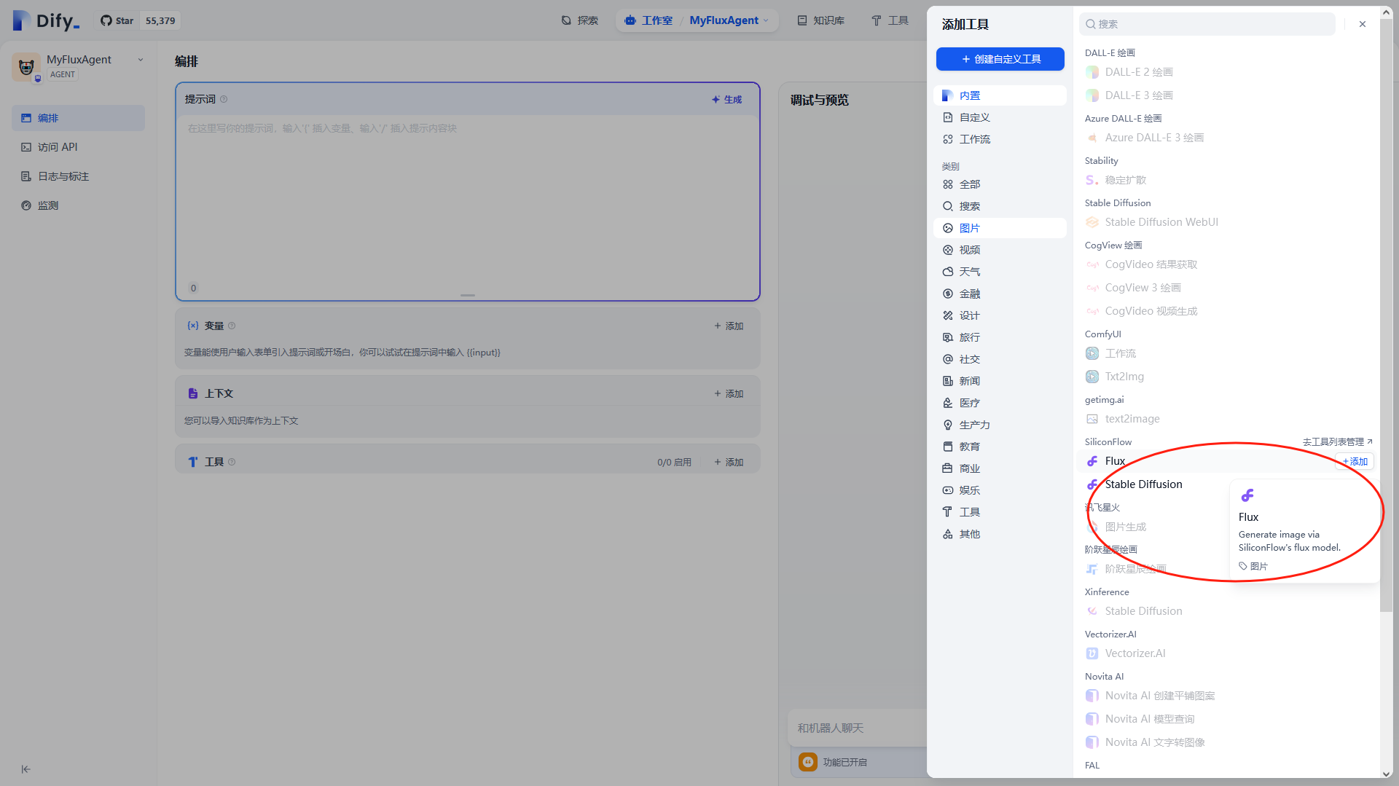Select 监测 in the left sidebar

[x=78, y=205]
